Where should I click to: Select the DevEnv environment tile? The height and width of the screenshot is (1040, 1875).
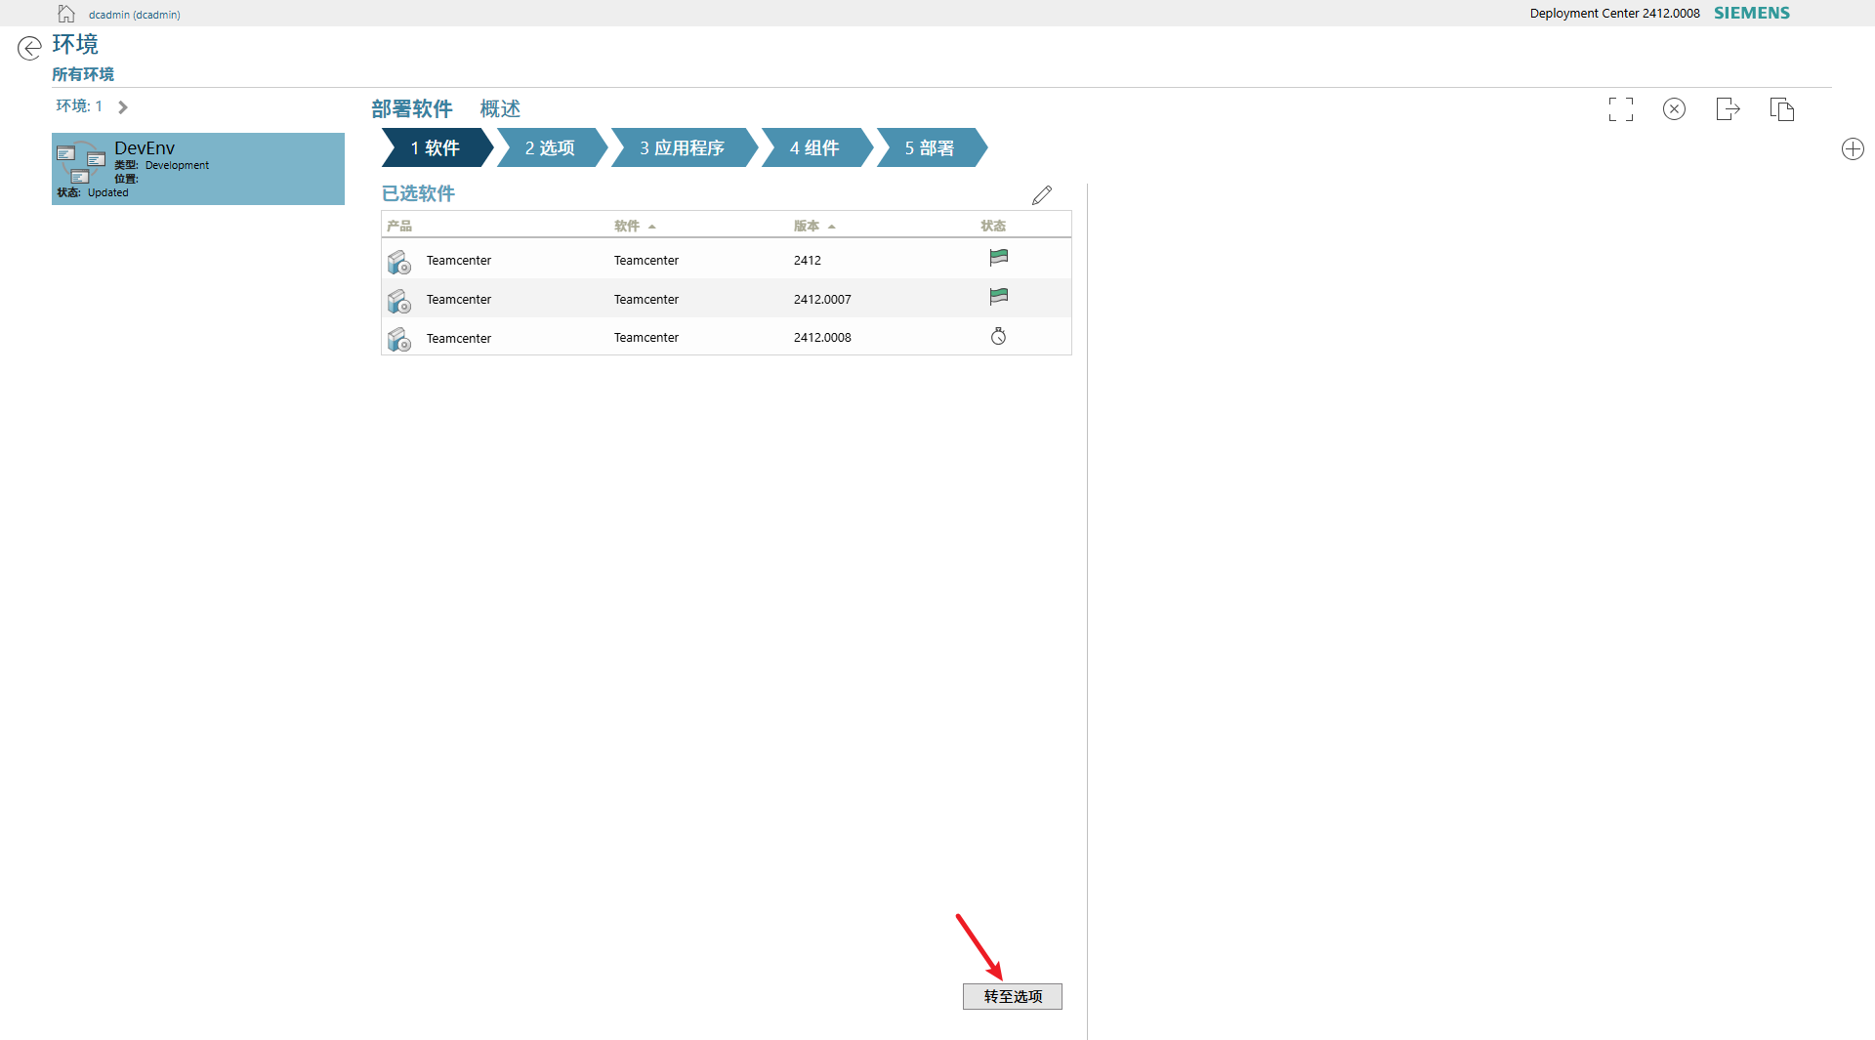tap(198, 169)
